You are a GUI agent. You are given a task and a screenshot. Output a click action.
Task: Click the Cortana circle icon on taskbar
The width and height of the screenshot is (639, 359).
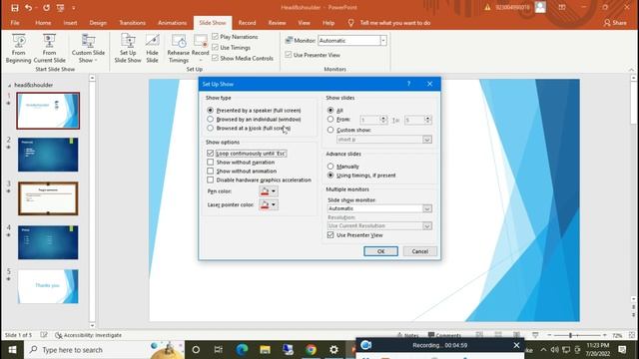pos(196,350)
